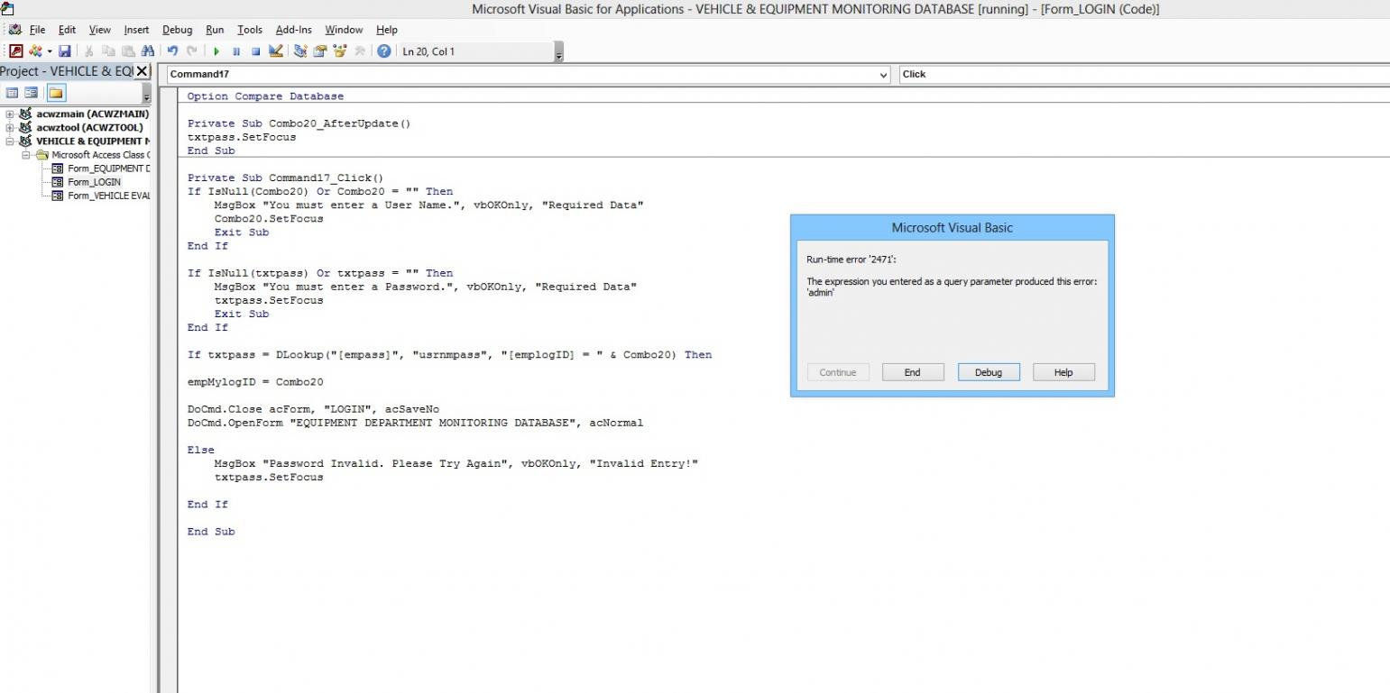This screenshot has height=693, width=1390.
Task: Click View Object icon in Project pane
Action: click(x=31, y=93)
